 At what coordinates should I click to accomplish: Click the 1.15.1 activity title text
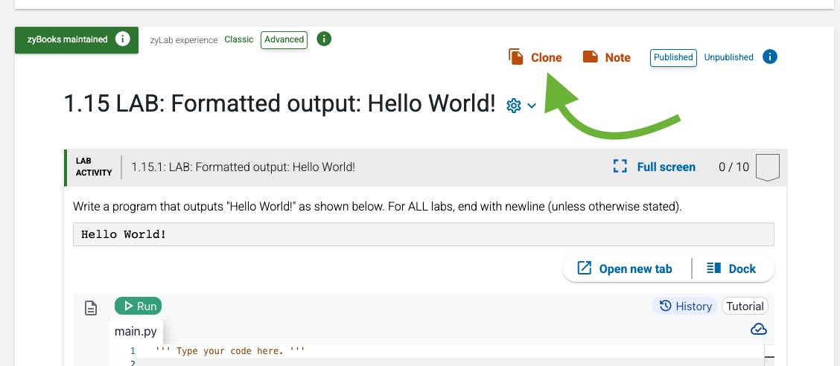(244, 167)
